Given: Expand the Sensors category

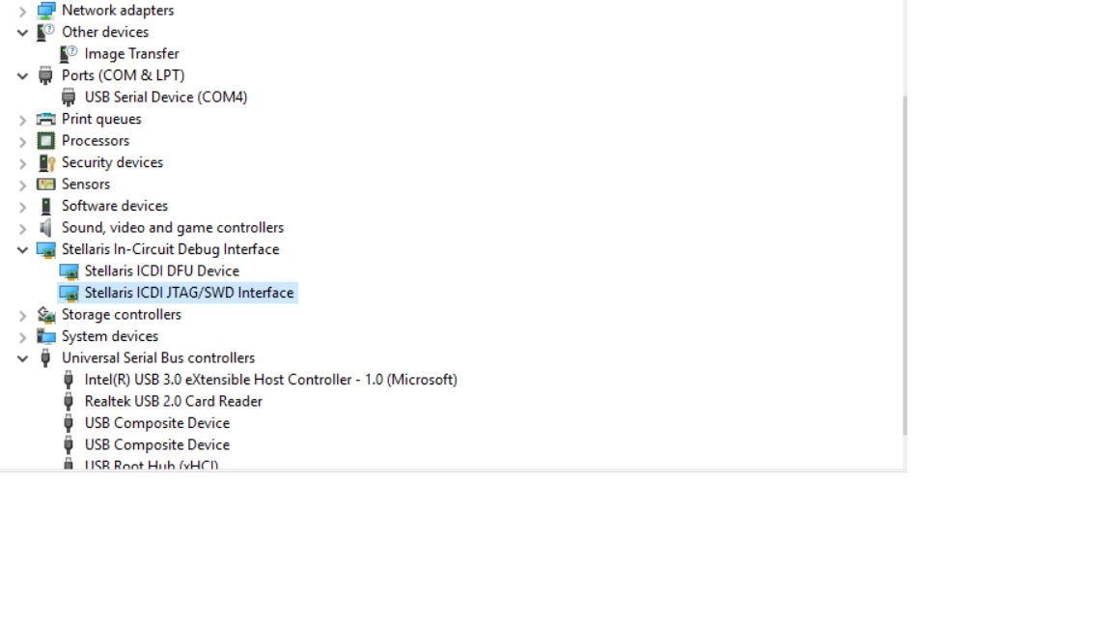Looking at the screenshot, I should tap(22, 185).
